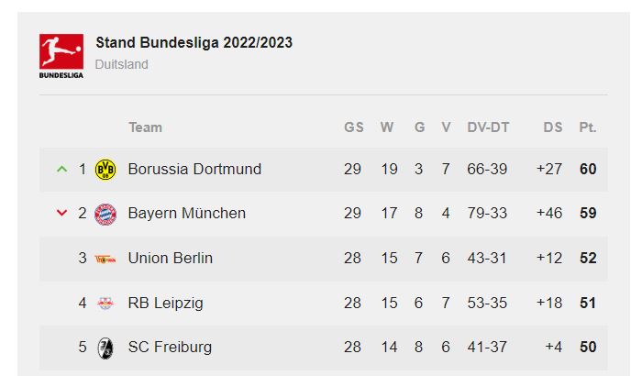Open the SC Freiburg team name

pos(171,348)
